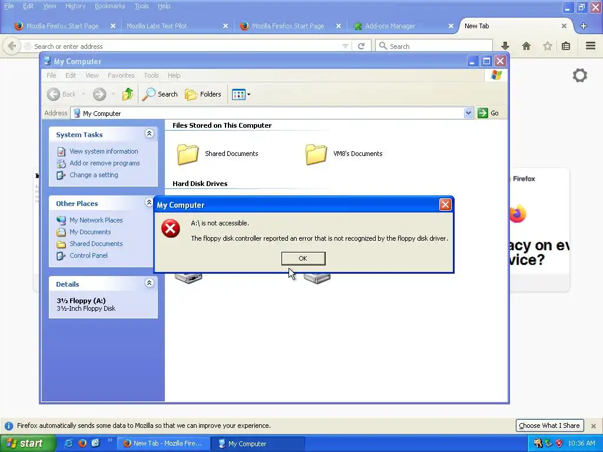
Task: Click the red shield security tray icon
Action: [559, 443]
